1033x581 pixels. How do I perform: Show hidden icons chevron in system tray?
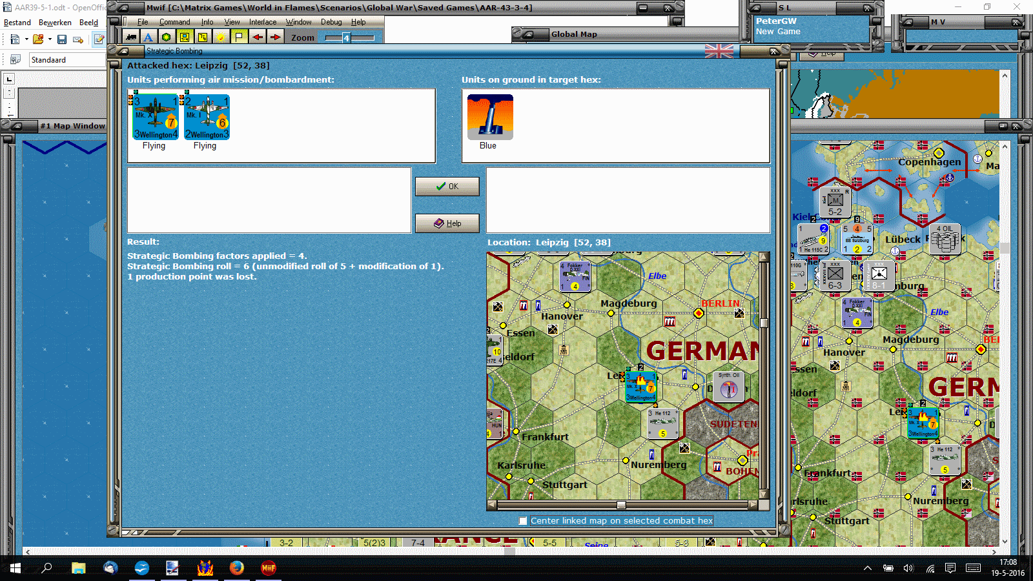(x=868, y=568)
